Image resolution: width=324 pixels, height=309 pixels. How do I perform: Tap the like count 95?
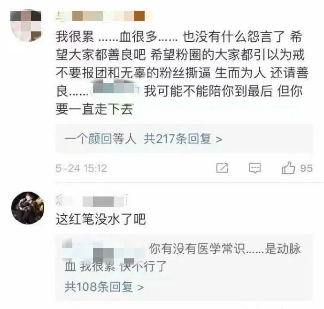coord(307,168)
